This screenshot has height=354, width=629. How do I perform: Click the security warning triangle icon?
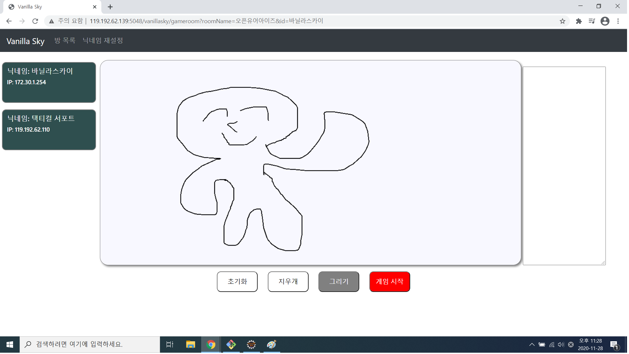pyautogui.click(x=52, y=21)
